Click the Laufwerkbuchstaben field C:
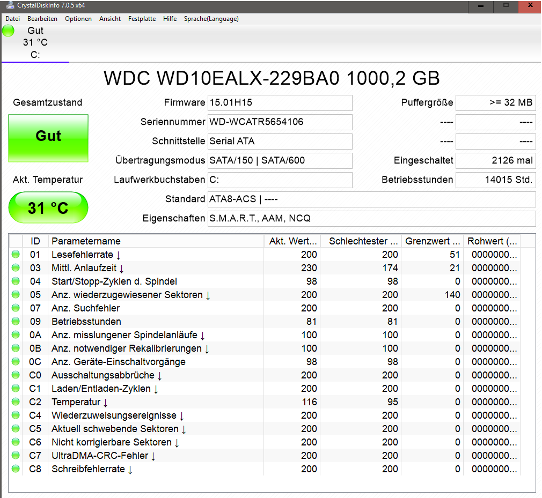Viewport: 542px width, 498px height. tap(280, 180)
